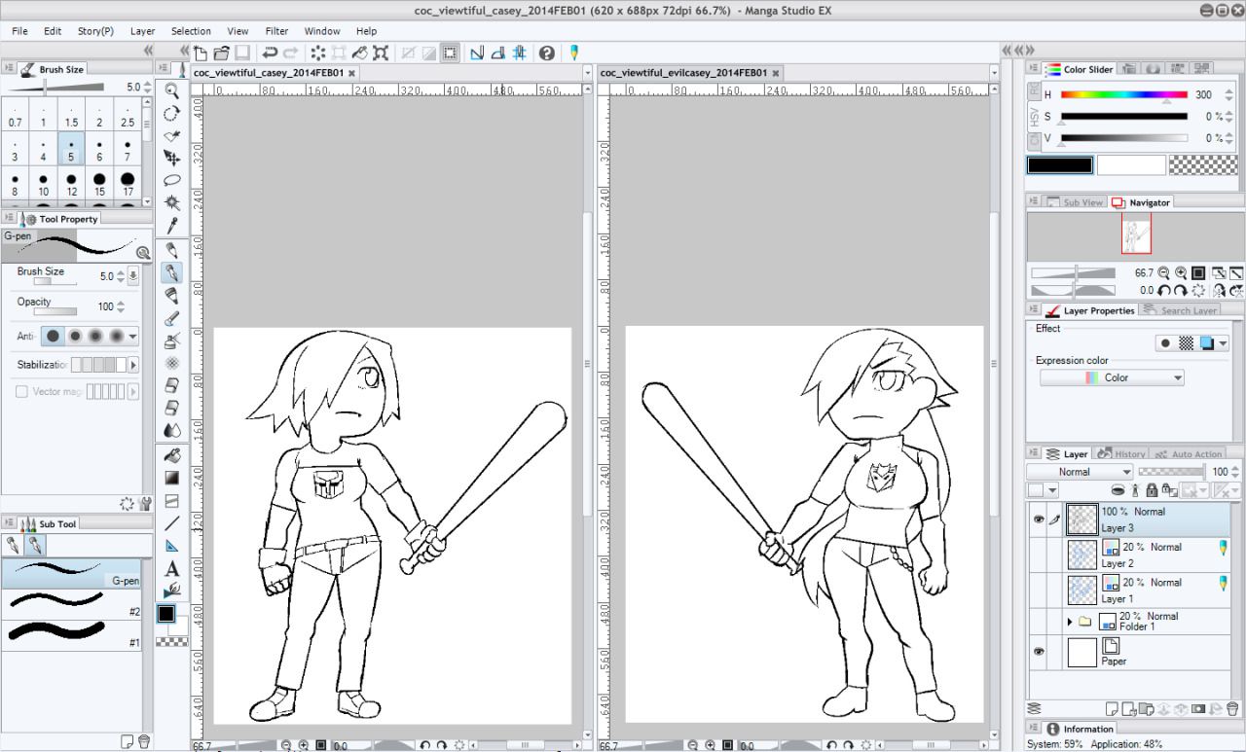Increase Brush Size using the stepper
This screenshot has width=1246, height=752.
pos(122,272)
